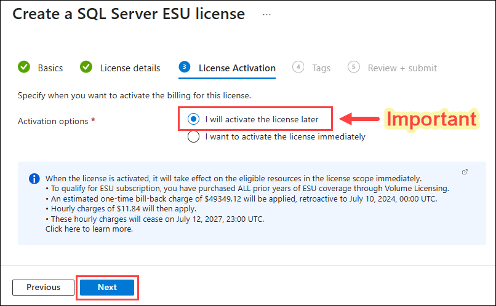Click the 'Activation options' label
Image resolution: width=496 pixels, height=306 pixels.
pos(53,121)
